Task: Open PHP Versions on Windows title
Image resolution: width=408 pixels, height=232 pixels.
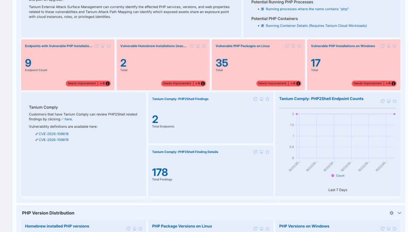Action: click(x=304, y=226)
